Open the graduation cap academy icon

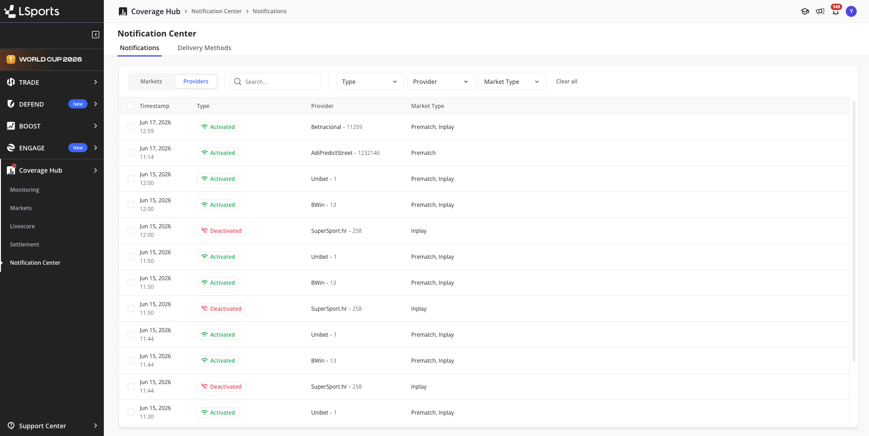click(805, 11)
